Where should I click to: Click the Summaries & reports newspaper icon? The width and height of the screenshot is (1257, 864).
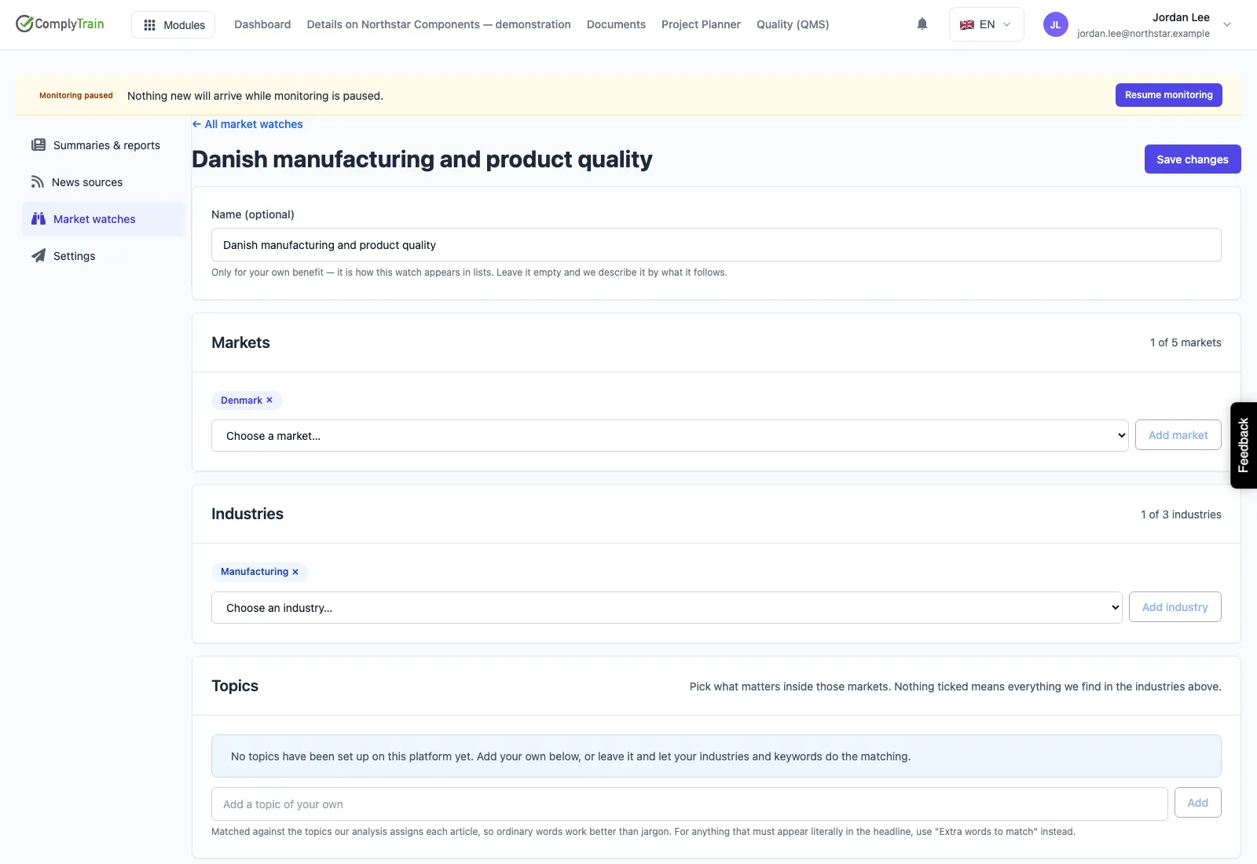pos(38,145)
